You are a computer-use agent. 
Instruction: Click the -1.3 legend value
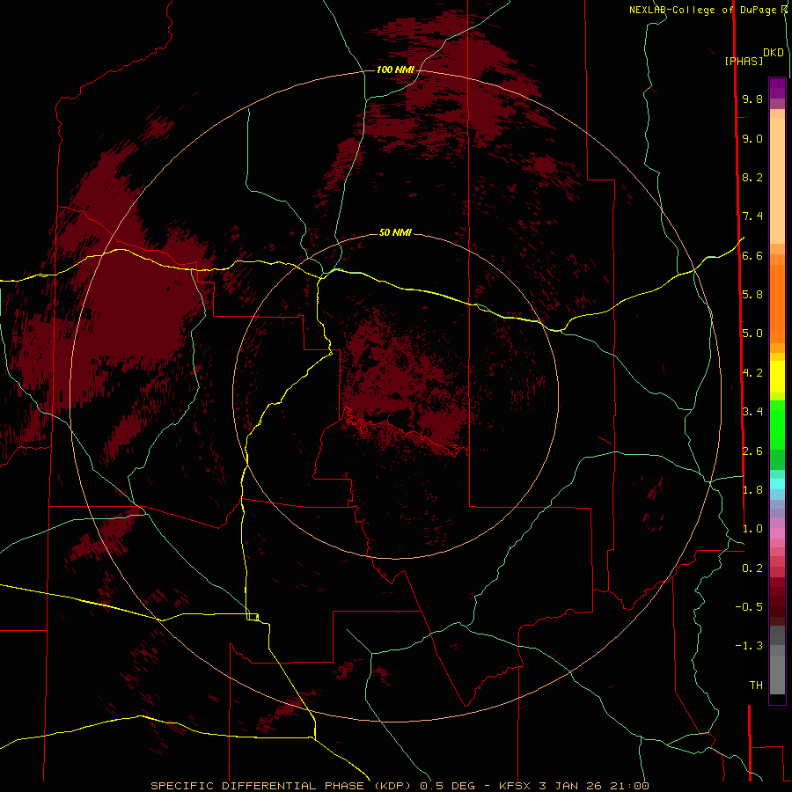point(749,646)
